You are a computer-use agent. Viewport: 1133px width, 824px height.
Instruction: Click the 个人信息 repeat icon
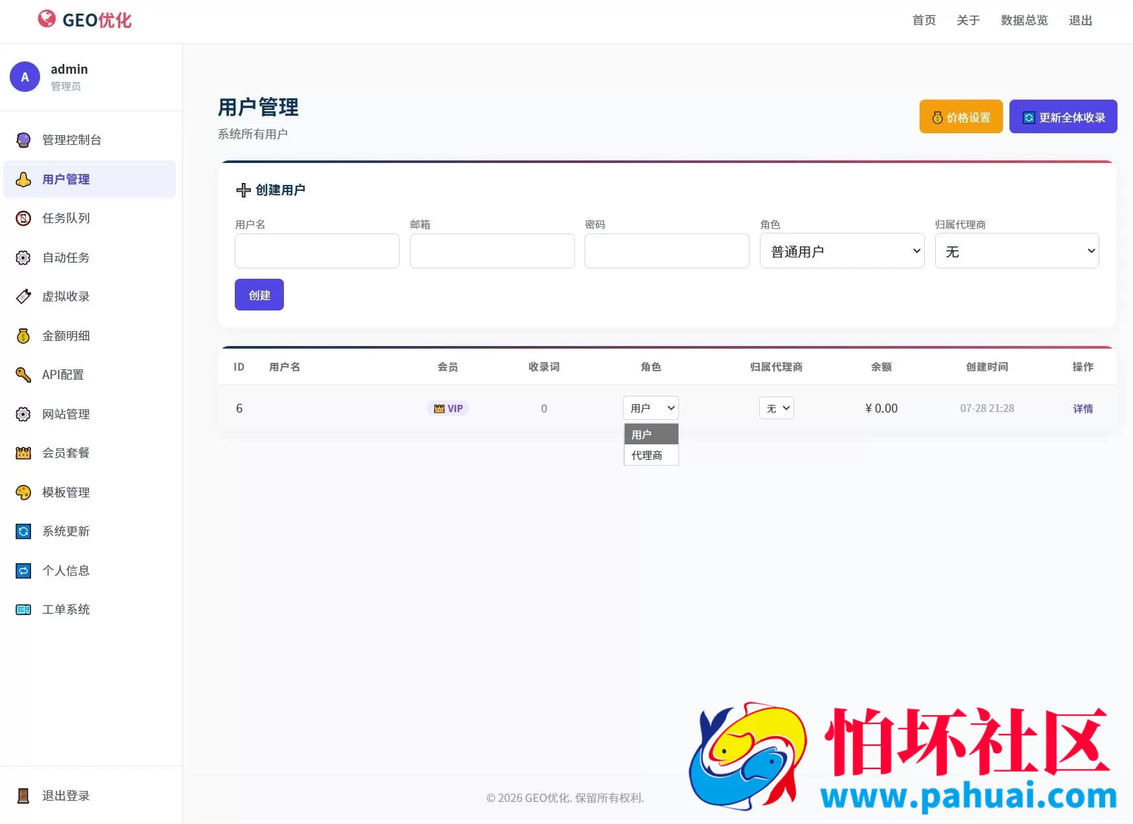tap(23, 570)
